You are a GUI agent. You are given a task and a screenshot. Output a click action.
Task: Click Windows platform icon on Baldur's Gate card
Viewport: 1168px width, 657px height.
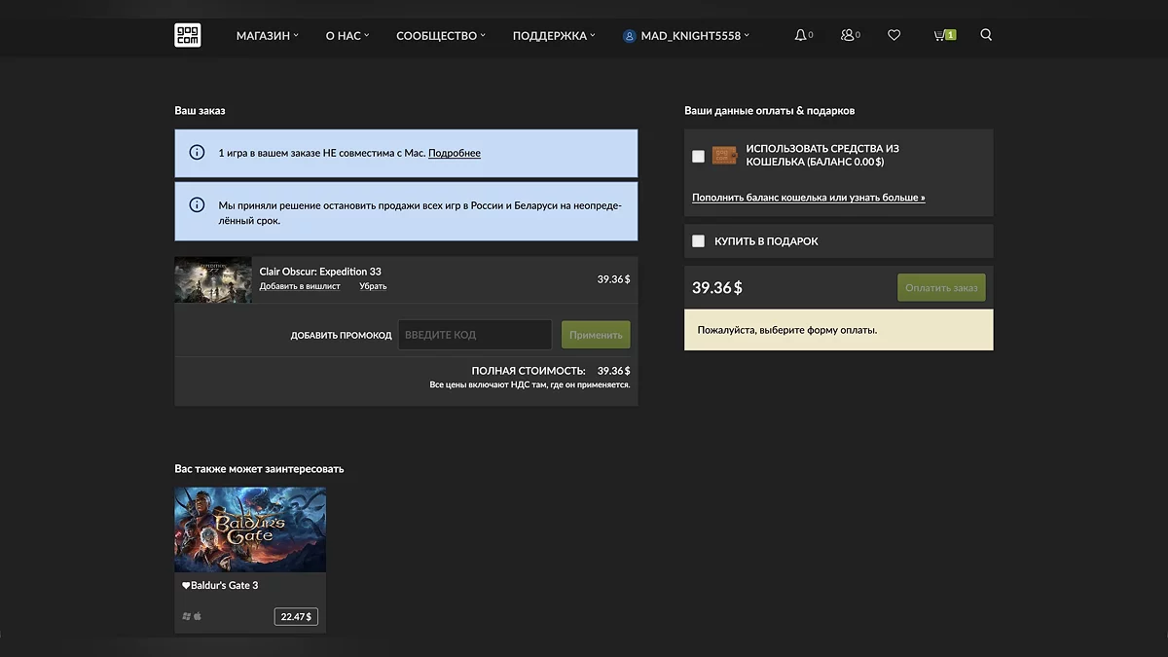coord(186,616)
